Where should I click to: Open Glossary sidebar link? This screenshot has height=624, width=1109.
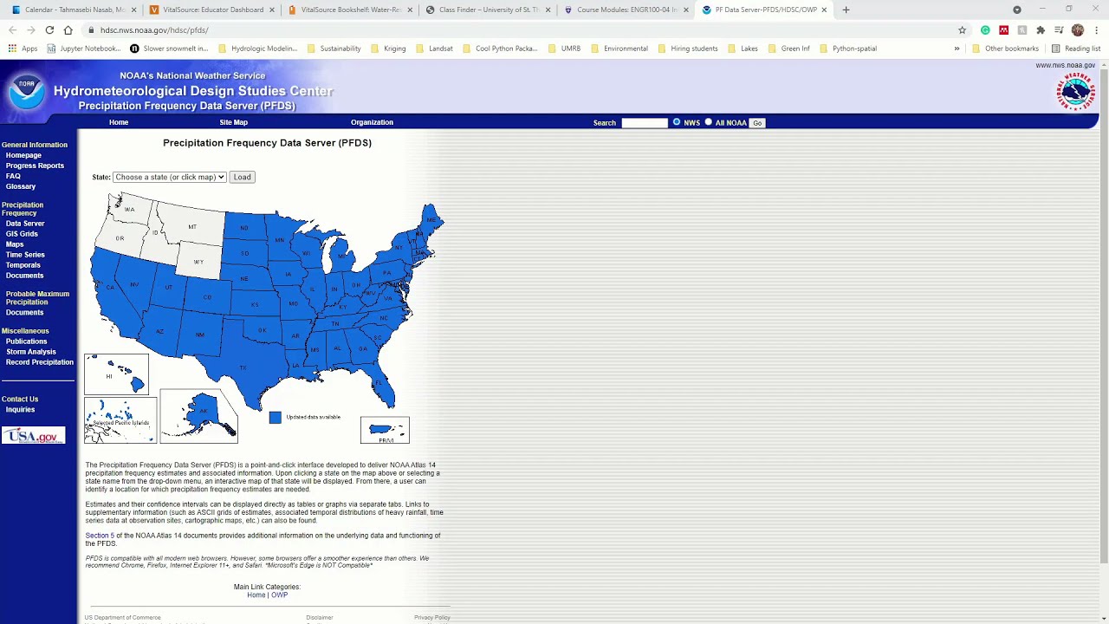tap(21, 186)
